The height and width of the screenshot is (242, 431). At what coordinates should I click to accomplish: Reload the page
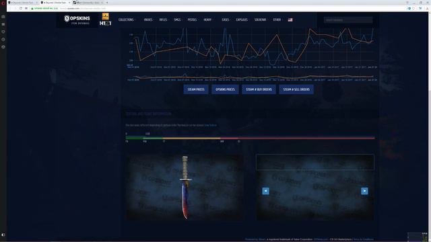click(21, 8)
